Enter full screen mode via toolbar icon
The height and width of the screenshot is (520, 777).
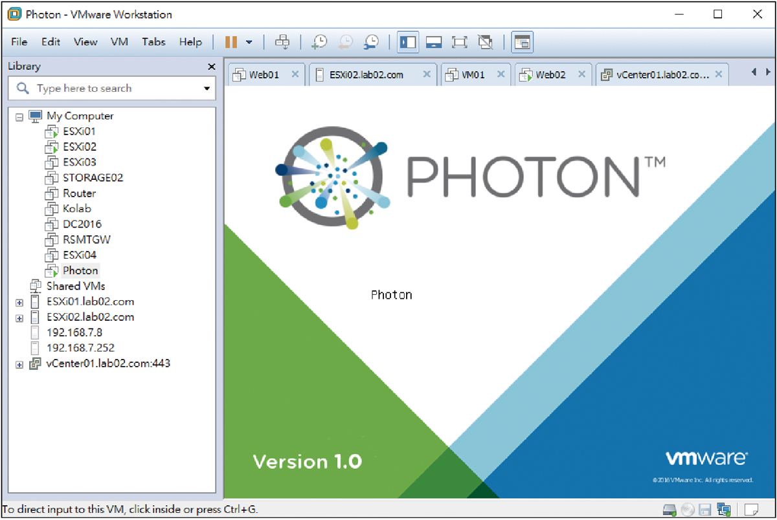[460, 42]
